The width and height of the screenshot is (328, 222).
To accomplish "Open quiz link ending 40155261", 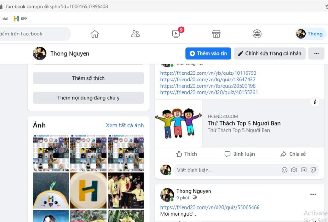I will click(209, 92).
